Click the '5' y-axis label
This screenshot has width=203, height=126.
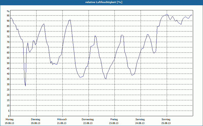pos(9,111)
